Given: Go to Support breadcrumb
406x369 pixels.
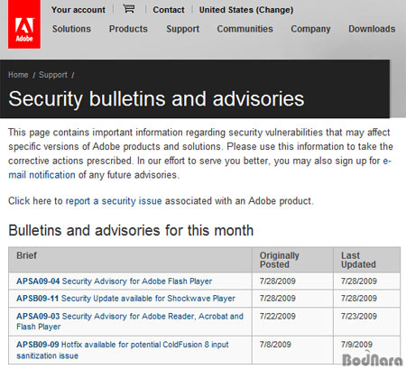Looking at the screenshot, I should tap(53, 75).
